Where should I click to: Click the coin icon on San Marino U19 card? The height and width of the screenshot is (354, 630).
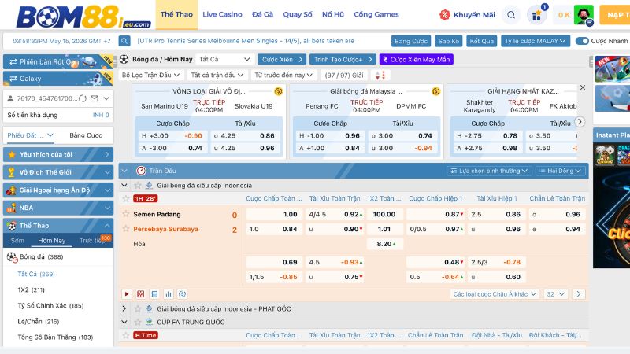(x=278, y=91)
